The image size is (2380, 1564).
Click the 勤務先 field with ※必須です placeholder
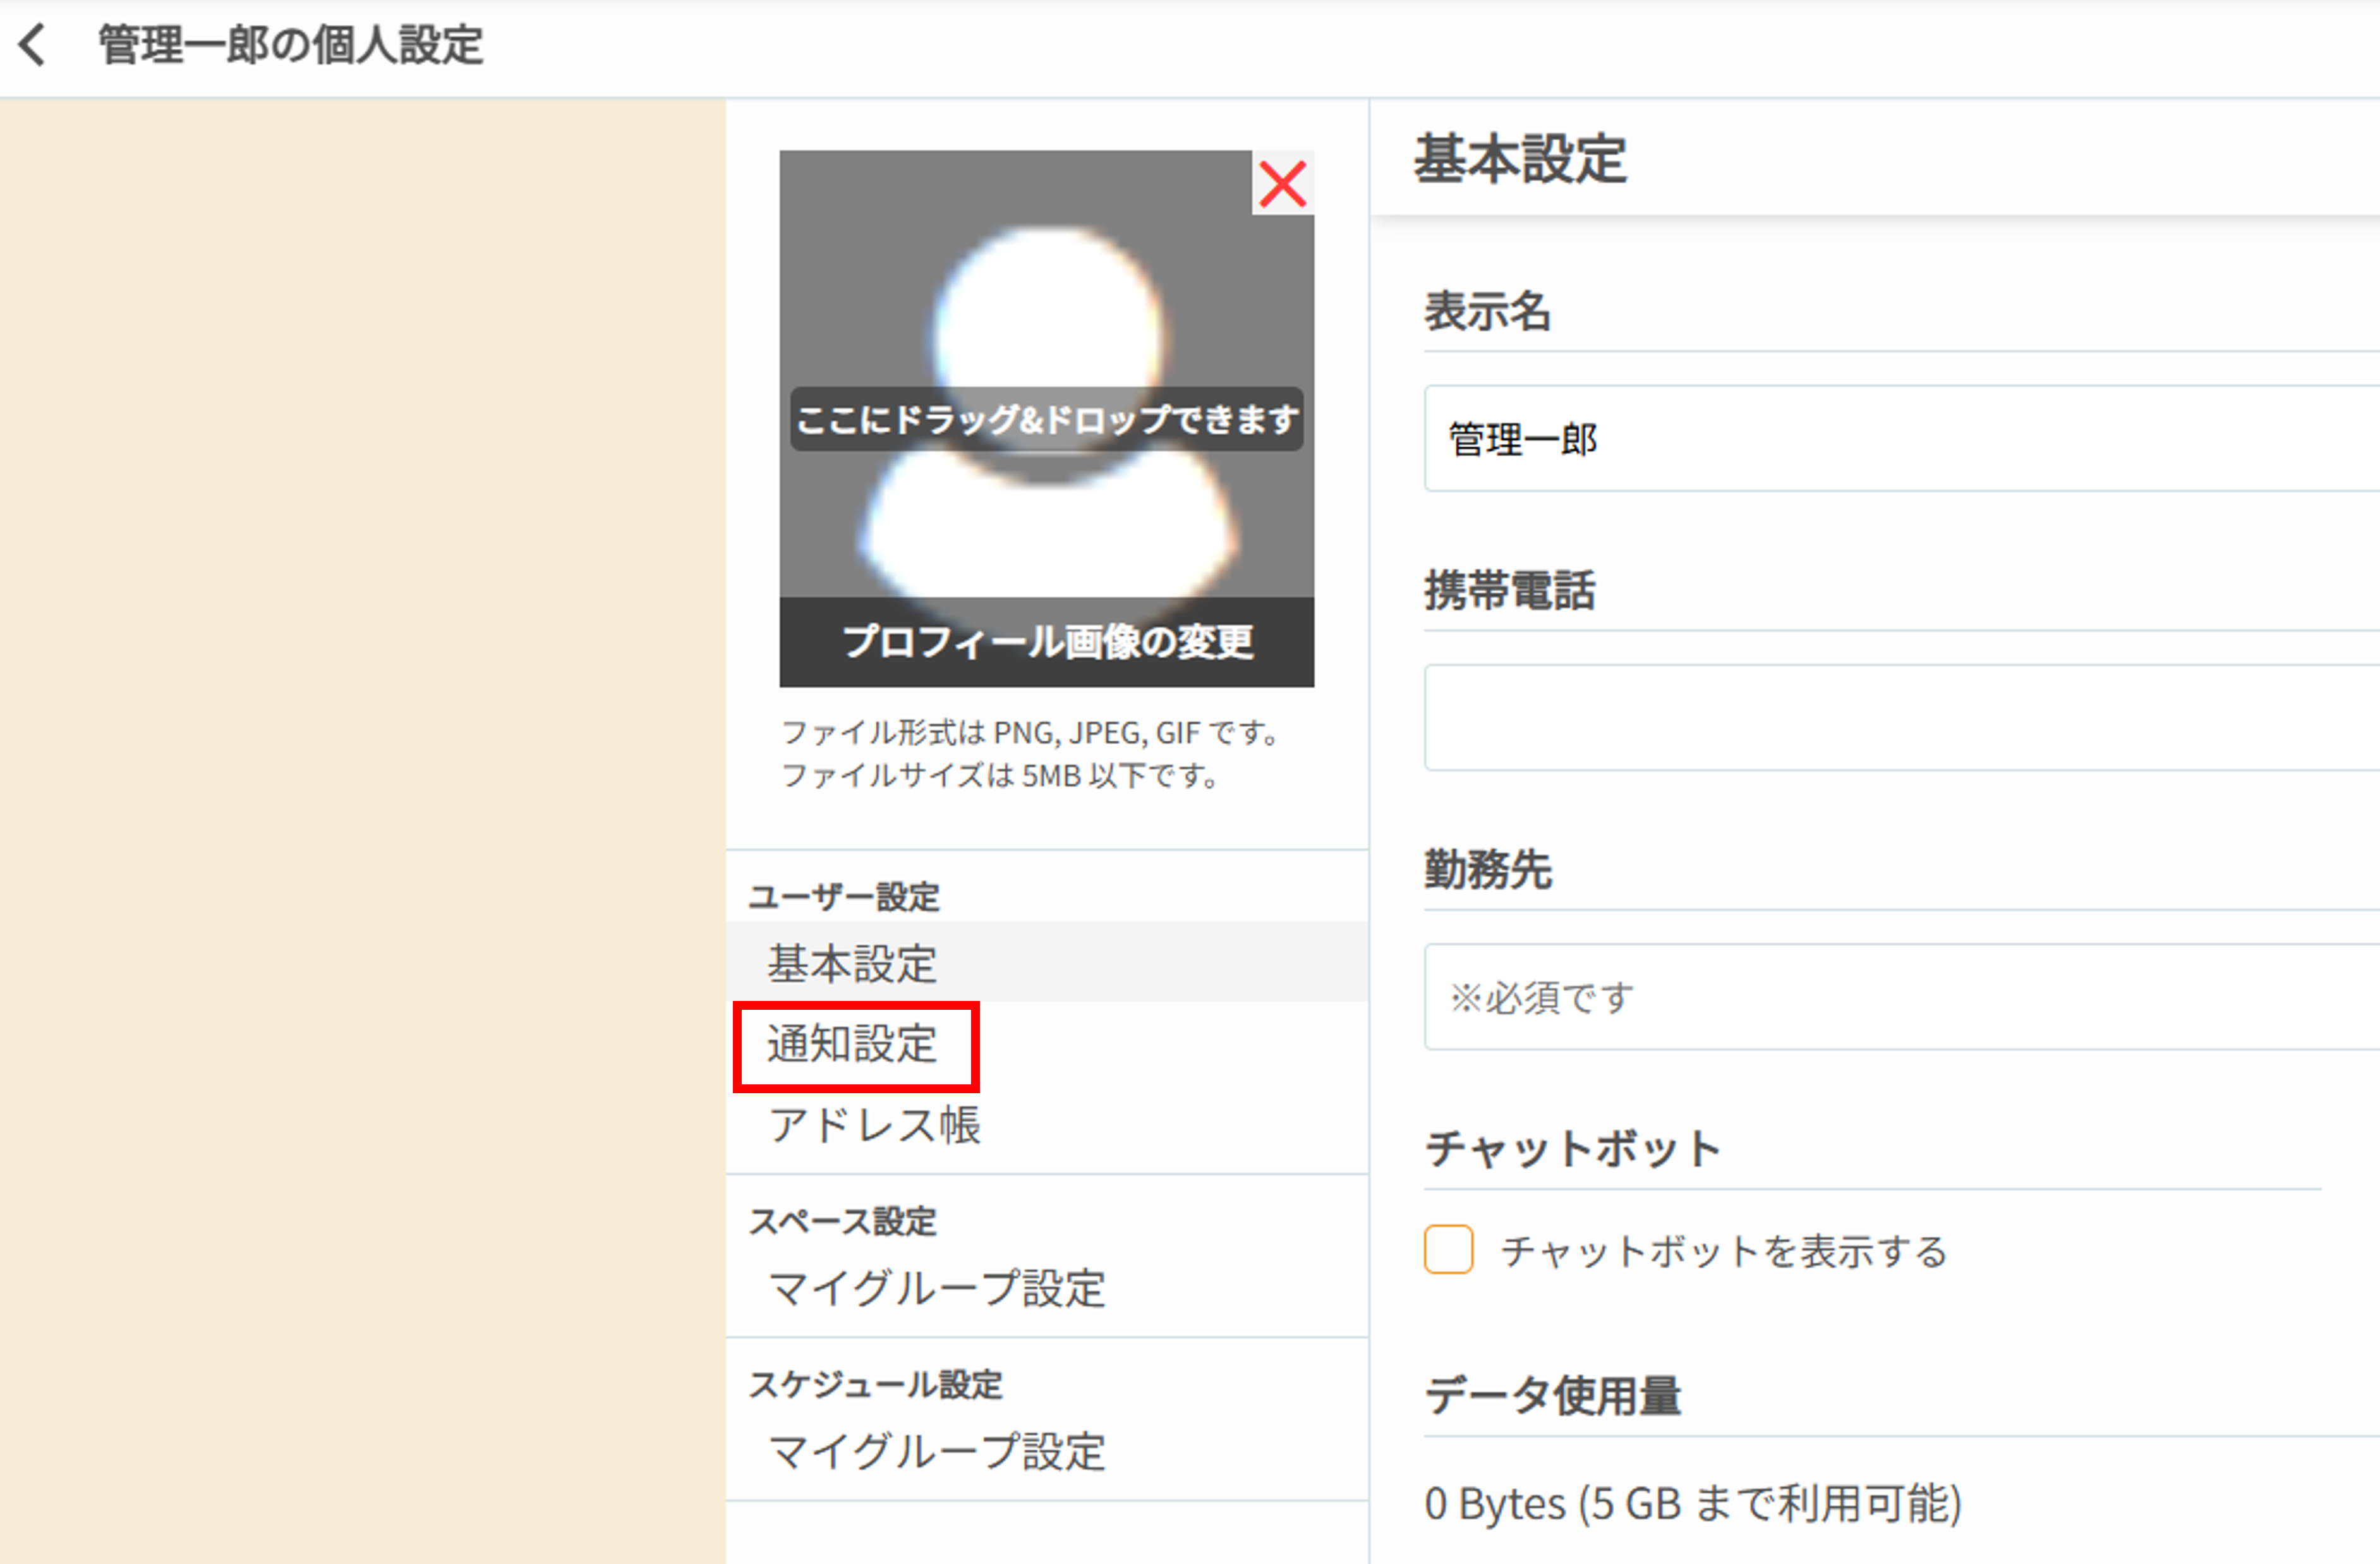pyautogui.click(x=1902, y=997)
